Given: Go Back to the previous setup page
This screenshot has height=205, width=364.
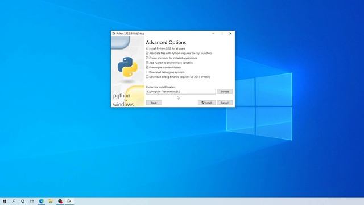Looking at the screenshot, I should (x=154, y=102).
